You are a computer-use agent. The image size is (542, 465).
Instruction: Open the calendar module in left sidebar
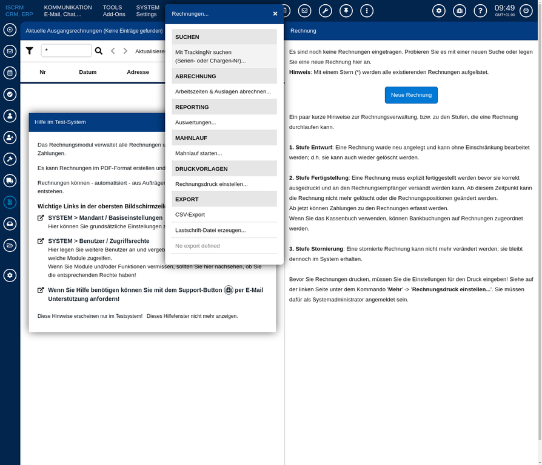[10, 73]
